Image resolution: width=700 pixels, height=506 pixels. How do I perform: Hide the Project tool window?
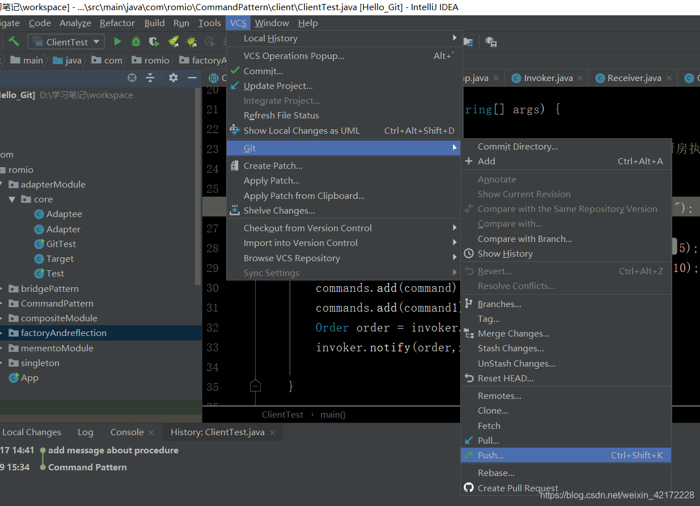pyautogui.click(x=192, y=78)
